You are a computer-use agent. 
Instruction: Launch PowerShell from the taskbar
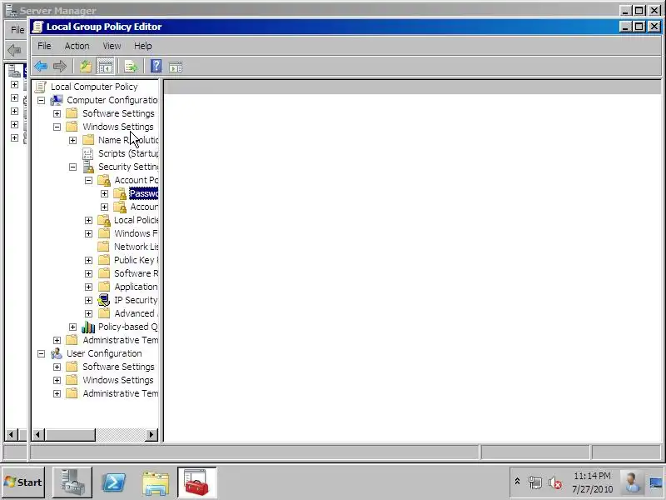click(114, 482)
